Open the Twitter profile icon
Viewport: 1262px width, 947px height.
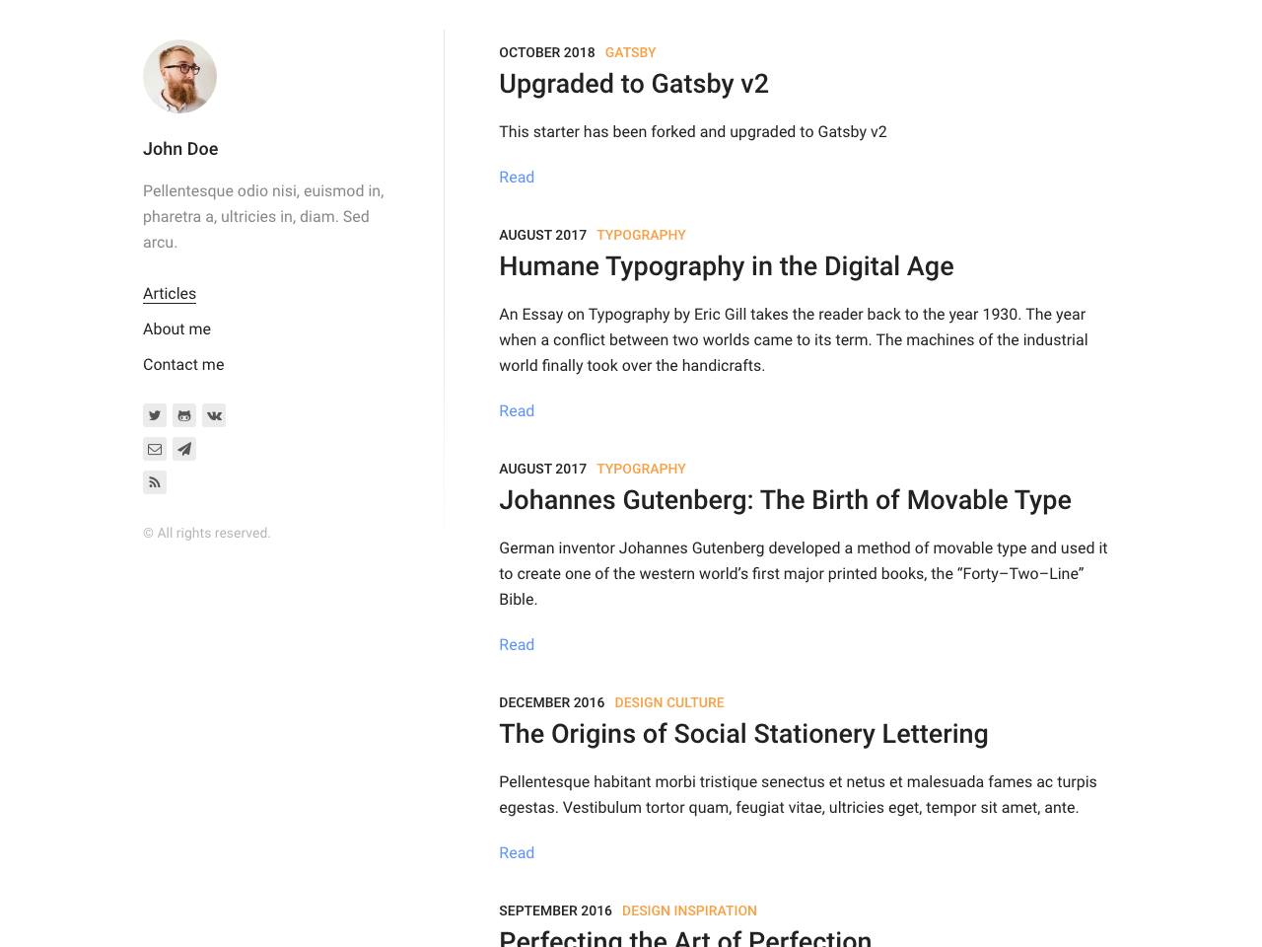155,415
